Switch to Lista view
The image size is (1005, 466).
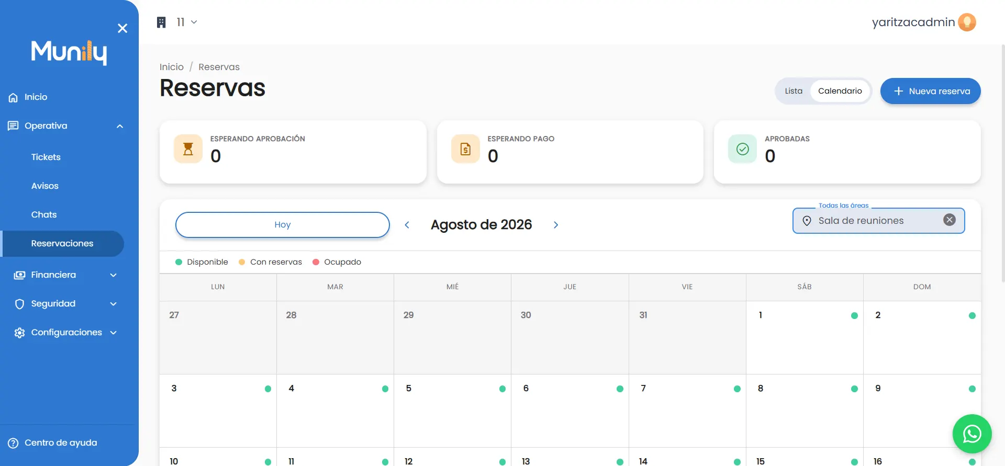coord(794,91)
